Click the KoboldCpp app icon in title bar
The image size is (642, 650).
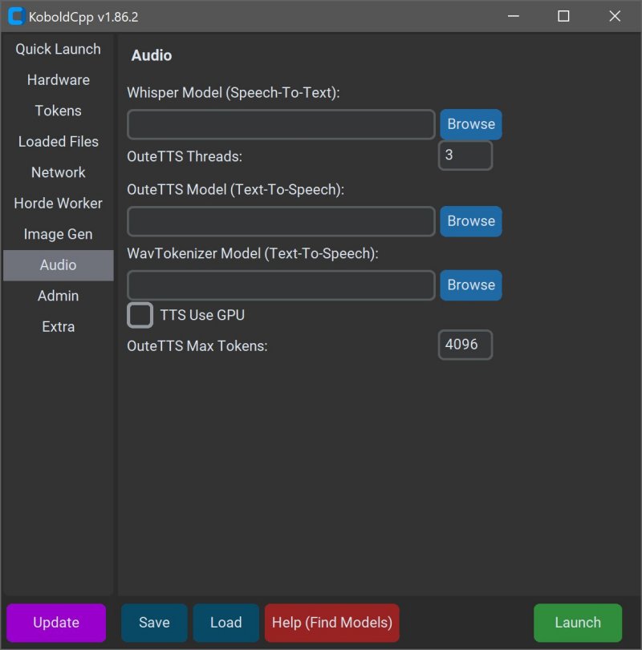pos(16,16)
